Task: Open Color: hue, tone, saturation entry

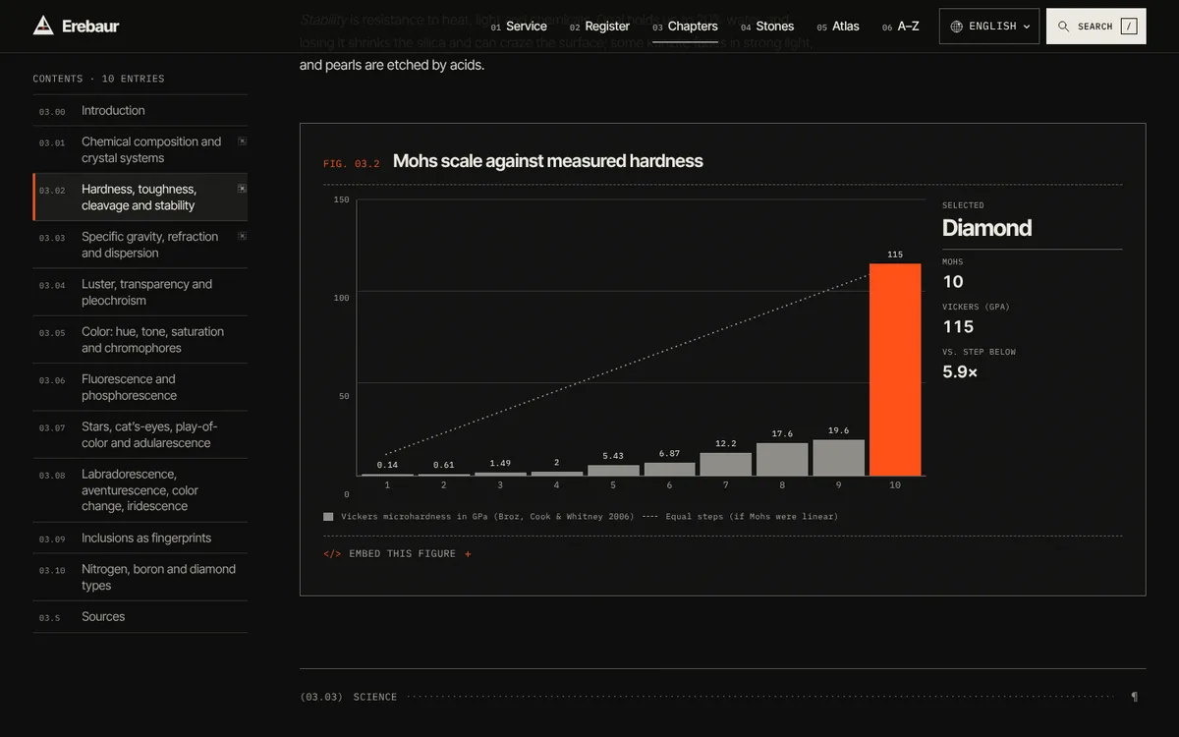Action: pyautogui.click(x=140, y=340)
